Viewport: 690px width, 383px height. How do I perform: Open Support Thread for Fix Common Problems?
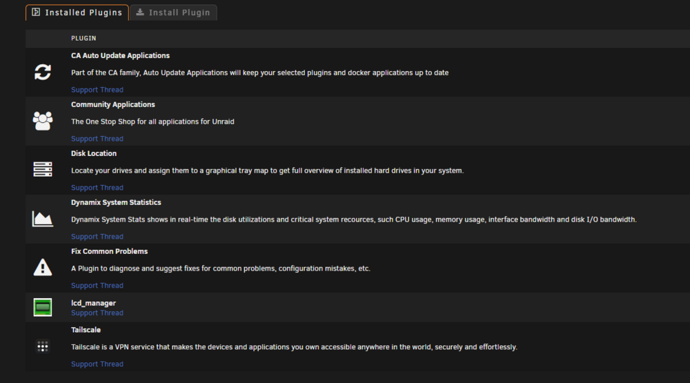tap(97, 285)
